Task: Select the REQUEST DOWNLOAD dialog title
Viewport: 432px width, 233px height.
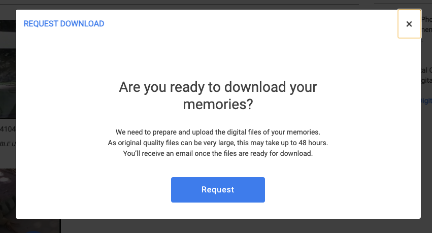Action: (x=64, y=24)
